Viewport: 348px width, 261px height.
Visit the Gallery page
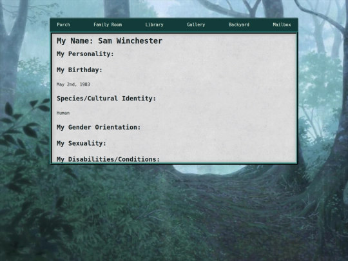[x=196, y=24]
